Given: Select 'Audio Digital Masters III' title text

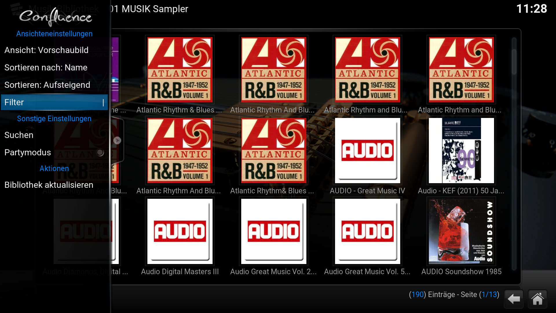Looking at the screenshot, I should pyautogui.click(x=180, y=272).
